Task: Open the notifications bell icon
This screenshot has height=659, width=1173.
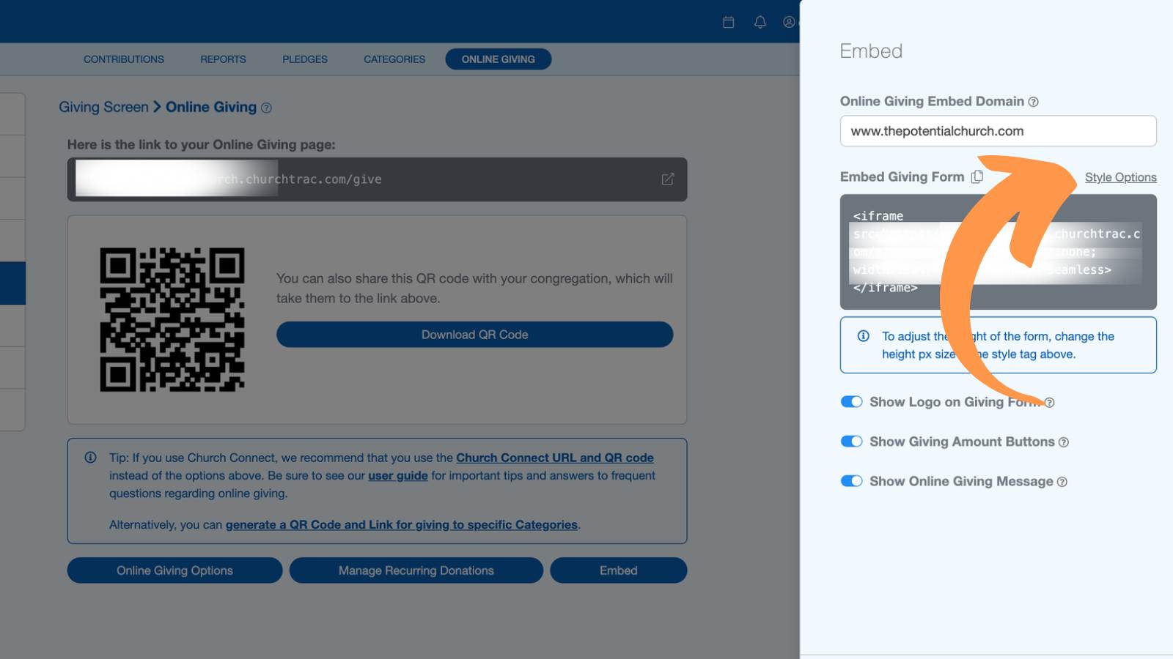Action: (x=760, y=22)
